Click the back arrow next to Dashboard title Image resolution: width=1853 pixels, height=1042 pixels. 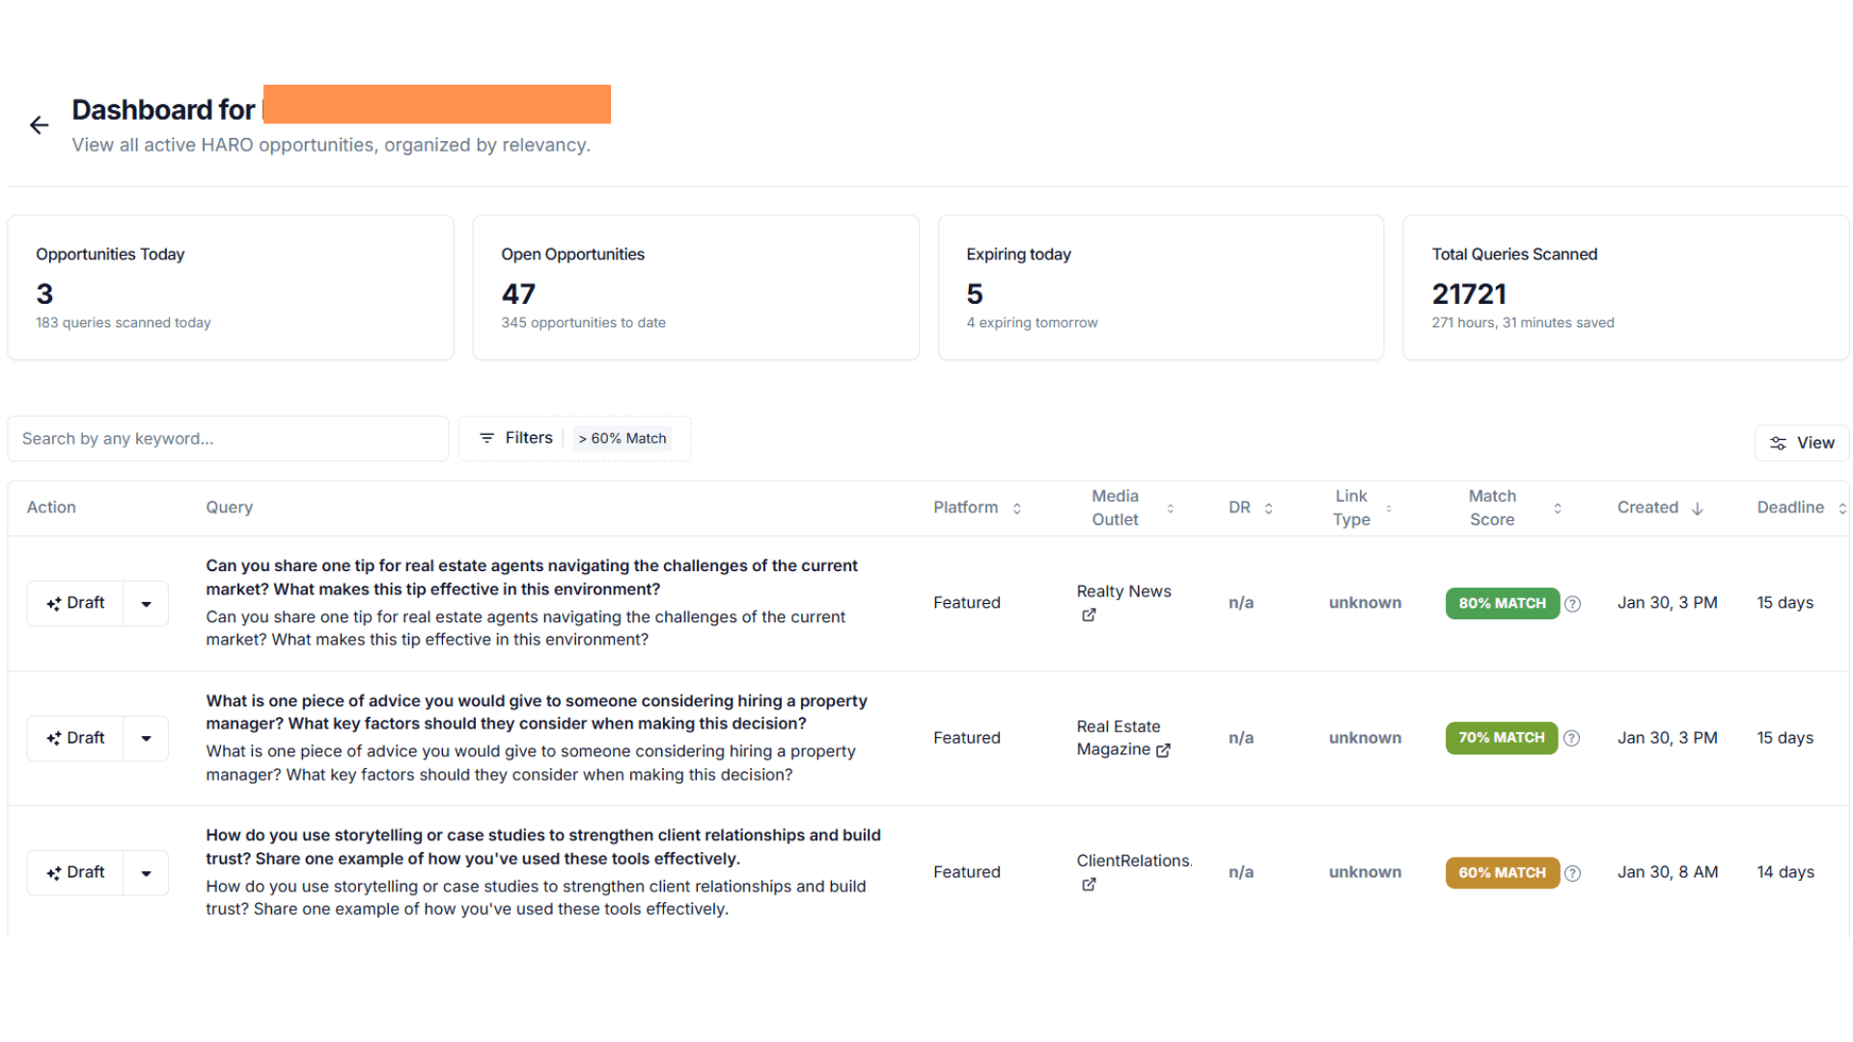pyautogui.click(x=39, y=125)
